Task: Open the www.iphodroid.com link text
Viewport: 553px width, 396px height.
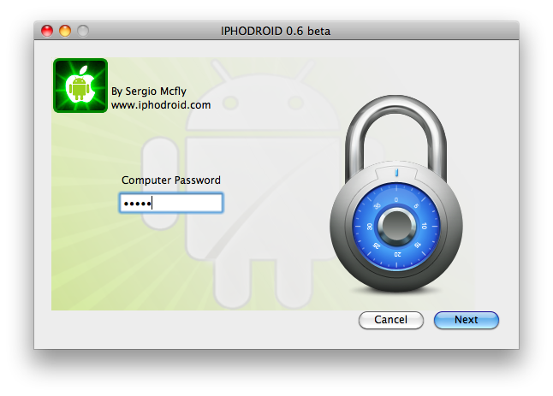Action: click(161, 105)
